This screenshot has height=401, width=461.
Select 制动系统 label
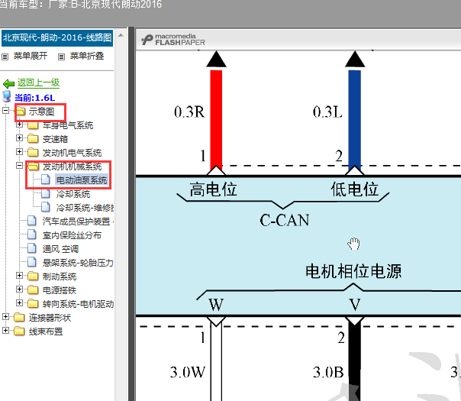pyautogui.click(x=60, y=276)
